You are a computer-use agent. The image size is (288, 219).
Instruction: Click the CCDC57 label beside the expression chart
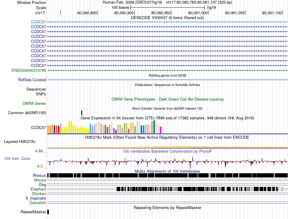39,128
